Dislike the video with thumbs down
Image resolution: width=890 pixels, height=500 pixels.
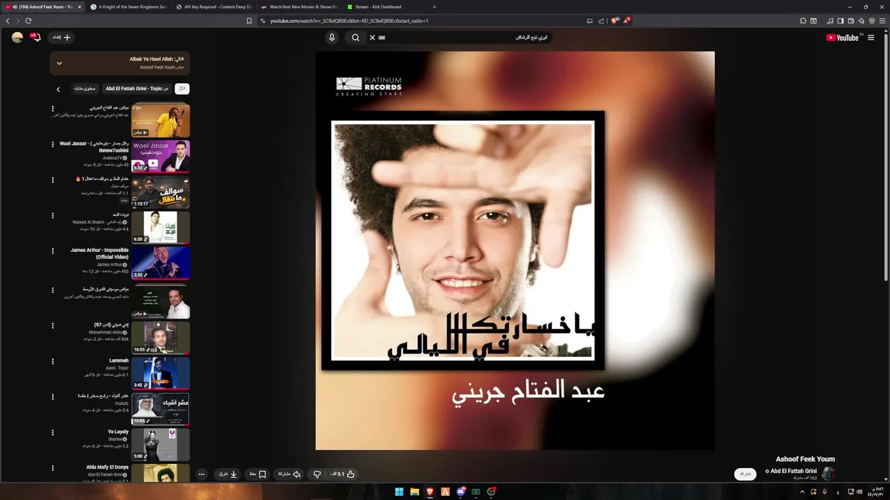(x=317, y=474)
